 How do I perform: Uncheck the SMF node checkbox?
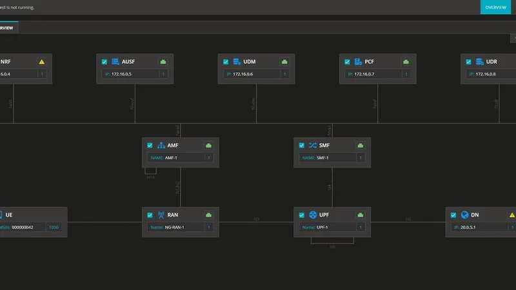[301, 146]
